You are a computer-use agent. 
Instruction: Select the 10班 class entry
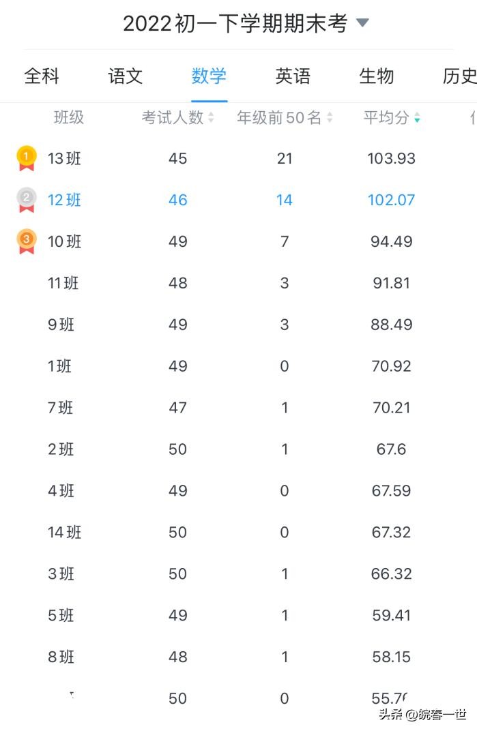point(64,241)
